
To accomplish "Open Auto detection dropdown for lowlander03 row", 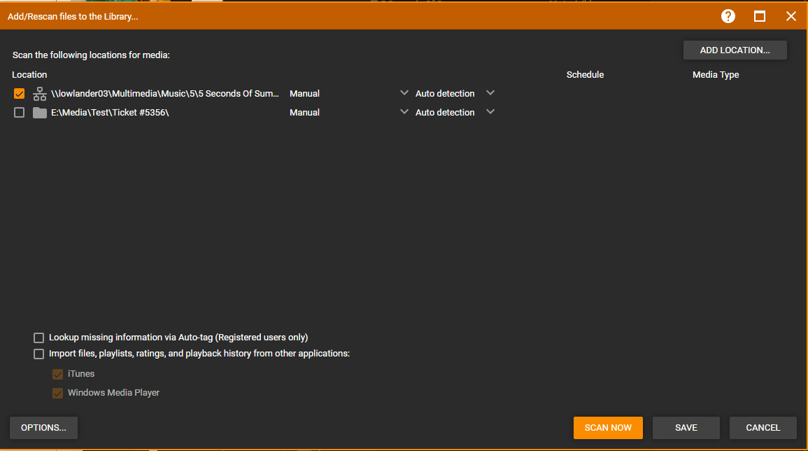I will [x=490, y=93].
